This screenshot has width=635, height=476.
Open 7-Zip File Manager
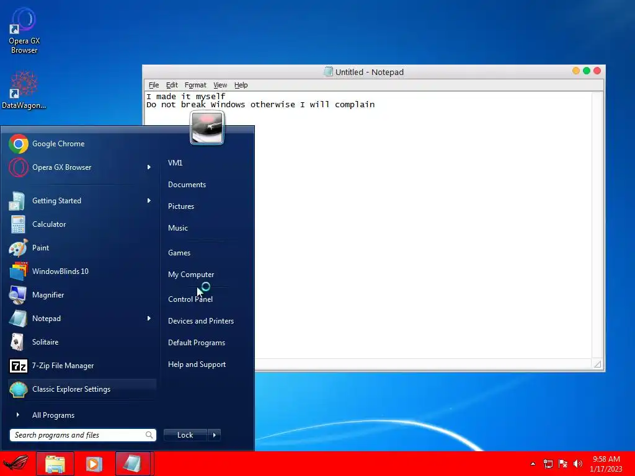click(82, 366)
